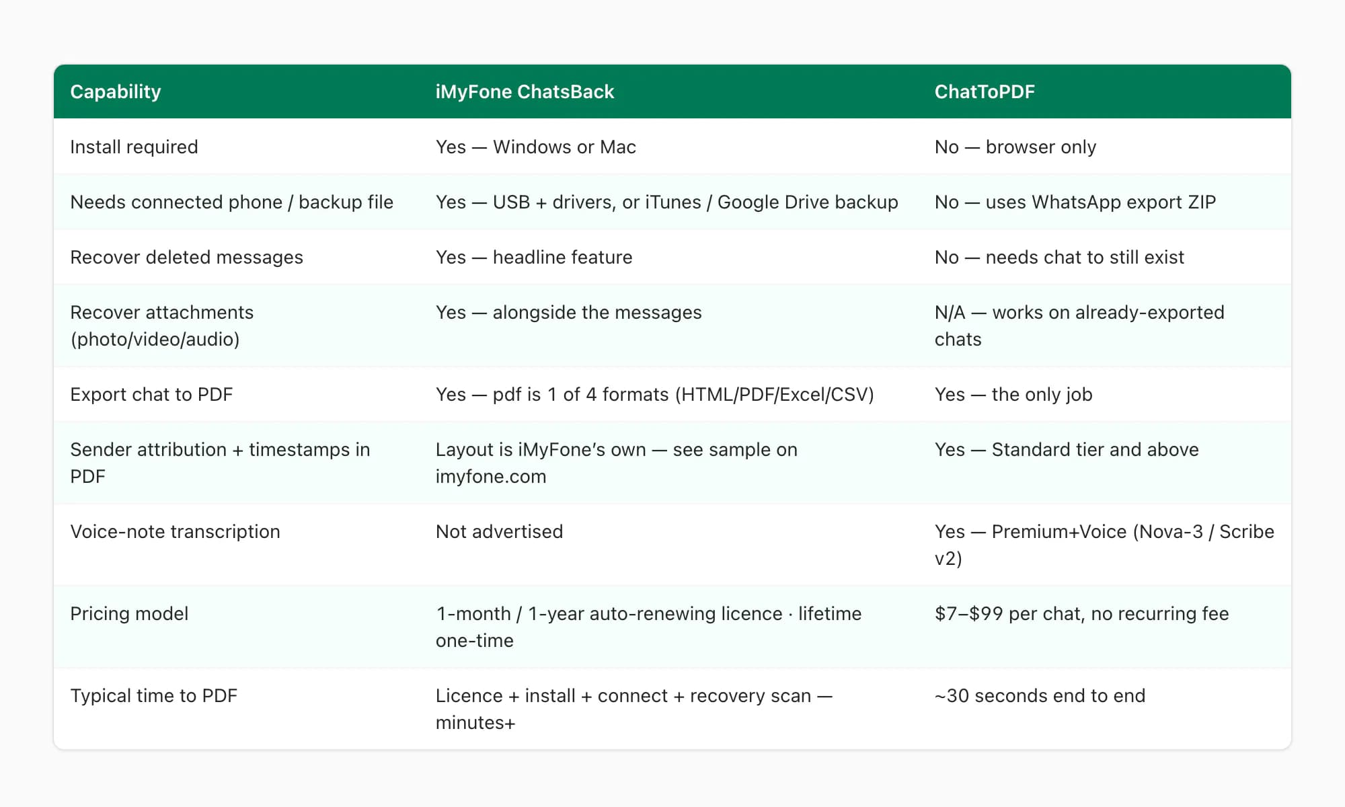Click 'Licence + install + connect + recovery scan' cell
The height and width of the screenshot is (807, 1345).
pyautogui.click(x=633, y=709)
